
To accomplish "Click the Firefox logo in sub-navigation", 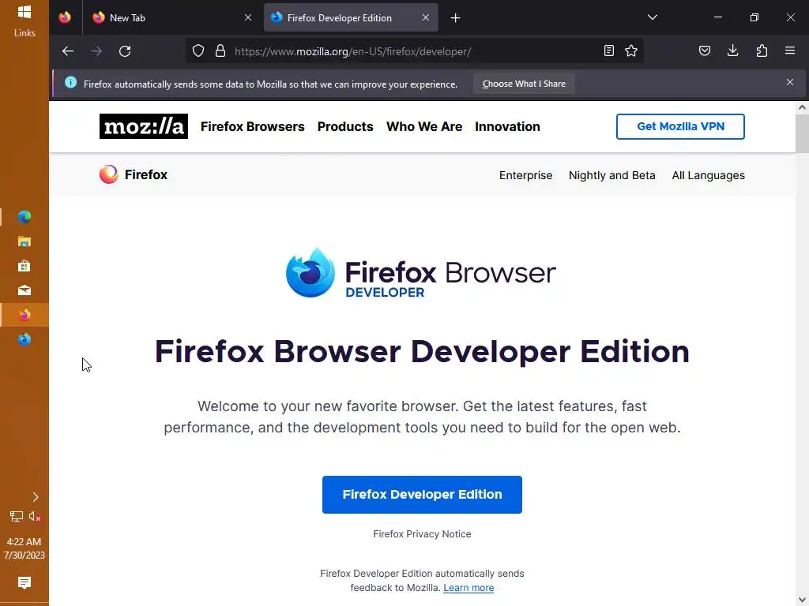I will pos(133,174).
